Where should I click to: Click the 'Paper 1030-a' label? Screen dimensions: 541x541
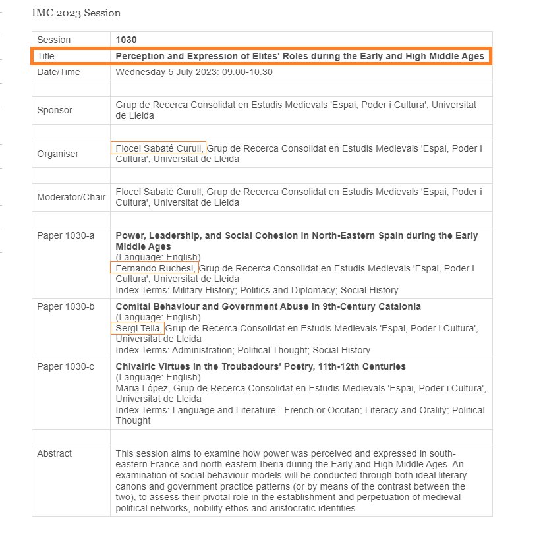[65, 235]
